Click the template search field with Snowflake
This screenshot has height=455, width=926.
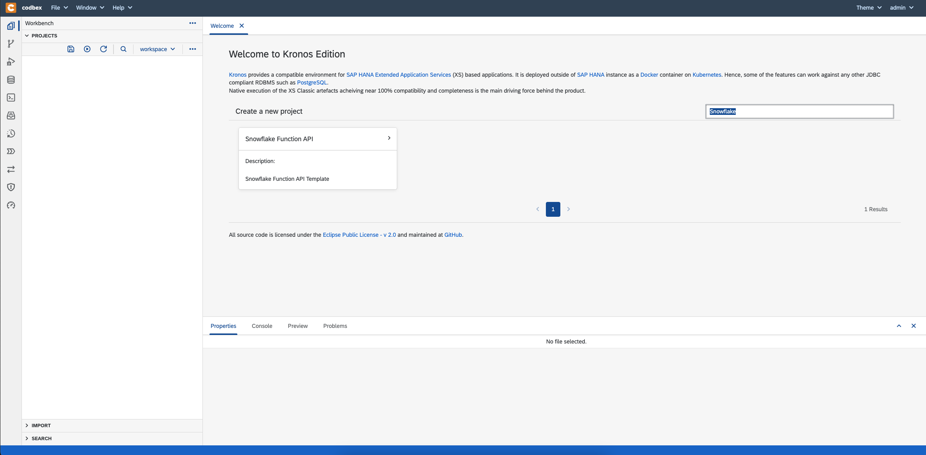click(800, 111)
